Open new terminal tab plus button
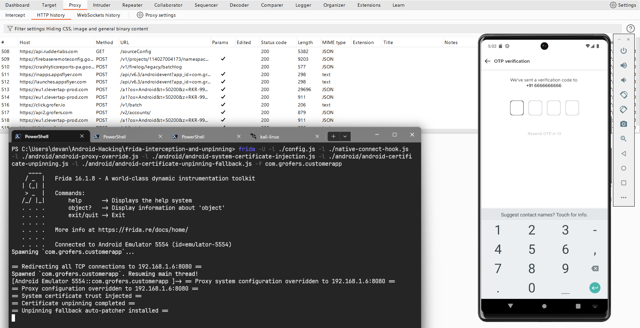This screenshot has height=328, width=640. [333, 136]
